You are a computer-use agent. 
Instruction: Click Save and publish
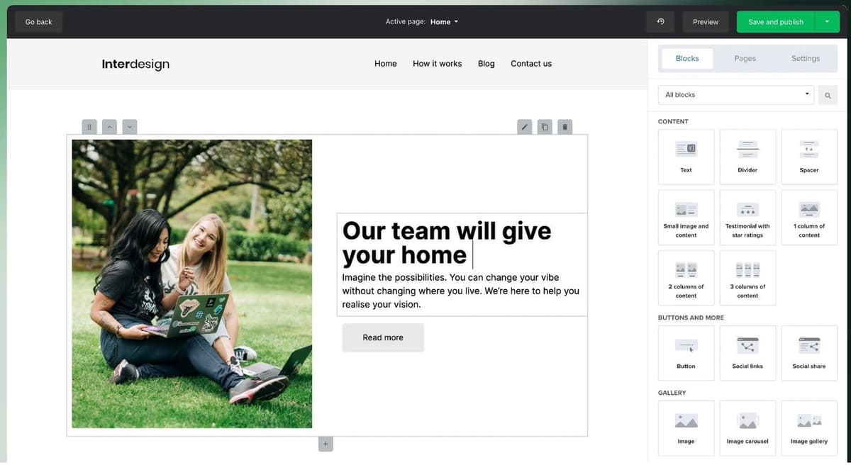point(776,22)
